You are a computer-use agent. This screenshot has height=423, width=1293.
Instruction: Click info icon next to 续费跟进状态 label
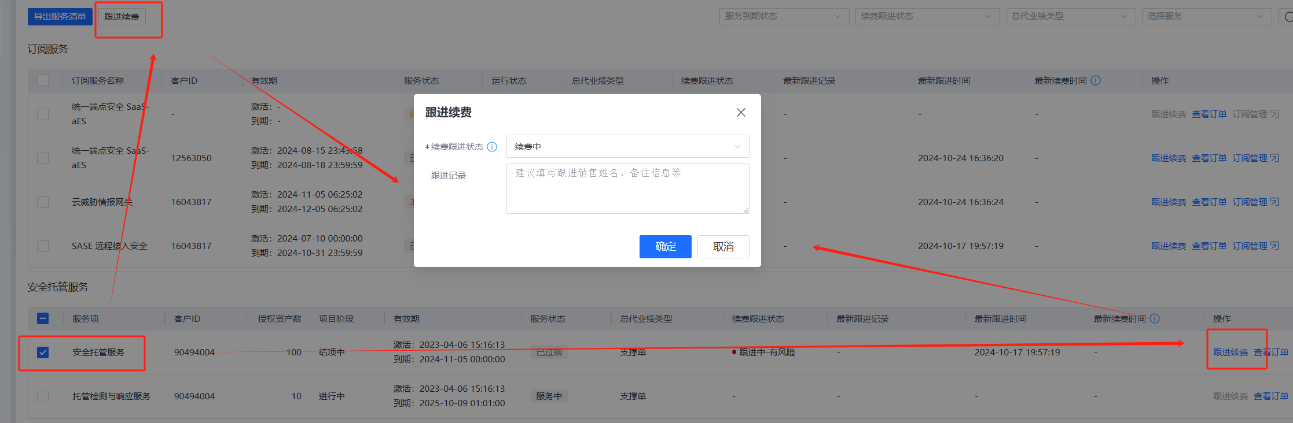pyautogui.click(x=492, y=147)
